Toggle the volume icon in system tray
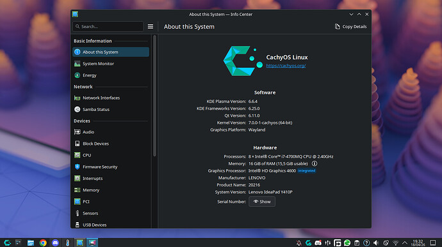The width and height of the screenshot is (442, 247). click(376, 243)
